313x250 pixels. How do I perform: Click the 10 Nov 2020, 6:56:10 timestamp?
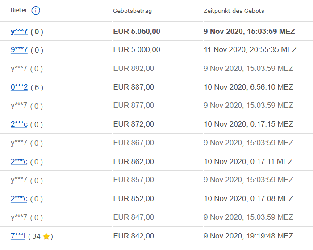click(249, 87)
